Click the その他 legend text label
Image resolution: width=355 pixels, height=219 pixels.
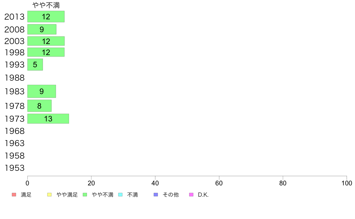click(171, 195)
